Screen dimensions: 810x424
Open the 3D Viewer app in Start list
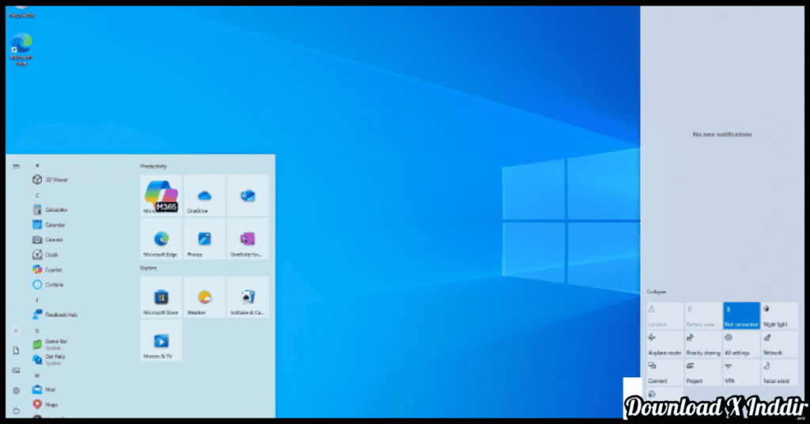[x=51, y=180]
